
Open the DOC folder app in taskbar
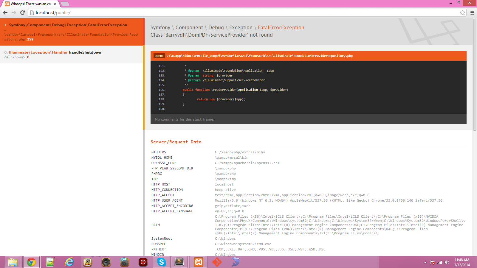point(125,262)
